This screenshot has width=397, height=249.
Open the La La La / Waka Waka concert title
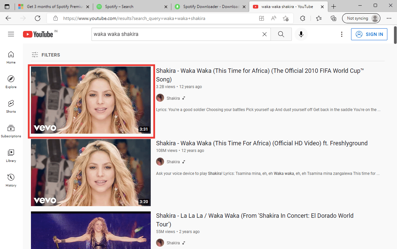255,220
